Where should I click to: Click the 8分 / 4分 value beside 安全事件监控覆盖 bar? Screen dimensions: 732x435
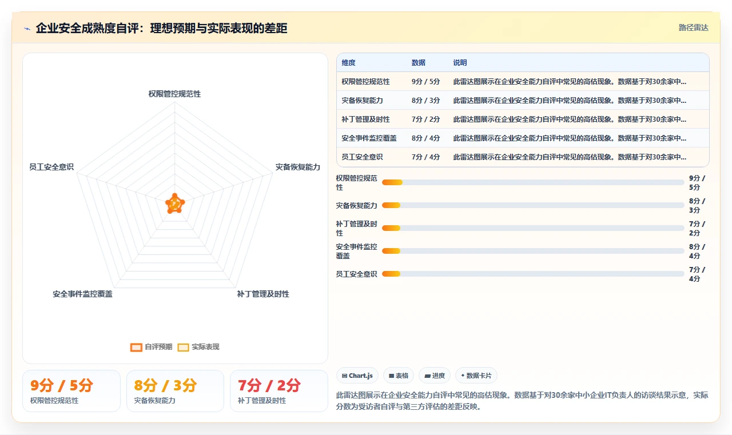pos(697,251)
